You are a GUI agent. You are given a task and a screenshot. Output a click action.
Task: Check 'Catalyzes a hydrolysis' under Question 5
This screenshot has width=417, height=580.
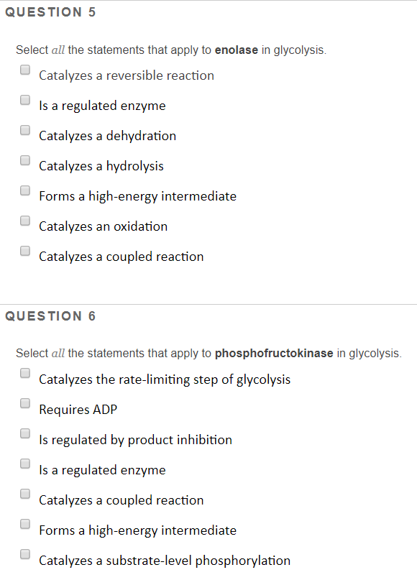25,160
